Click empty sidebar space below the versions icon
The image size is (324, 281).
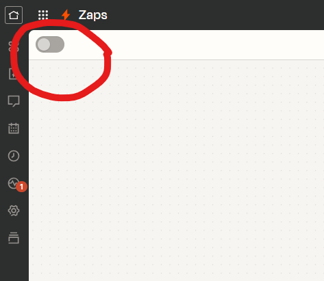(x=14, y=263)
